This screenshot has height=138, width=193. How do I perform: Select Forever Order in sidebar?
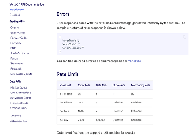tap(19, 38)
